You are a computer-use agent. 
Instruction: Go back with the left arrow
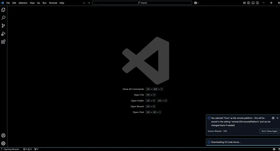pos(84,3)
